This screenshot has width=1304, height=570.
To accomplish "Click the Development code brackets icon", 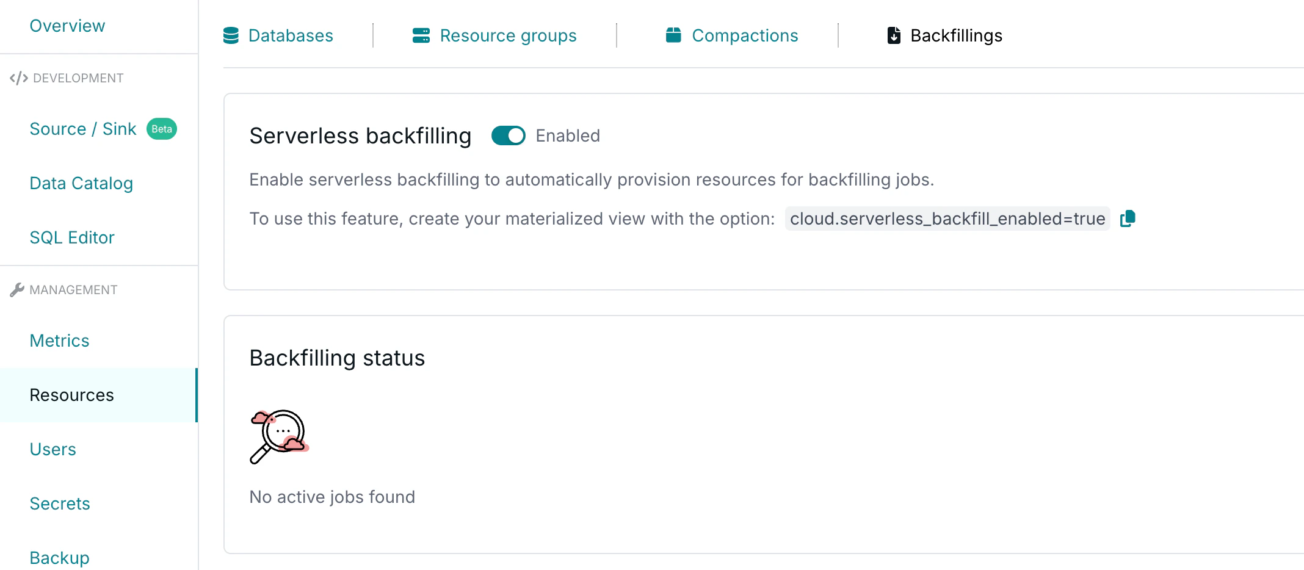I will click(x=19, y=78).
